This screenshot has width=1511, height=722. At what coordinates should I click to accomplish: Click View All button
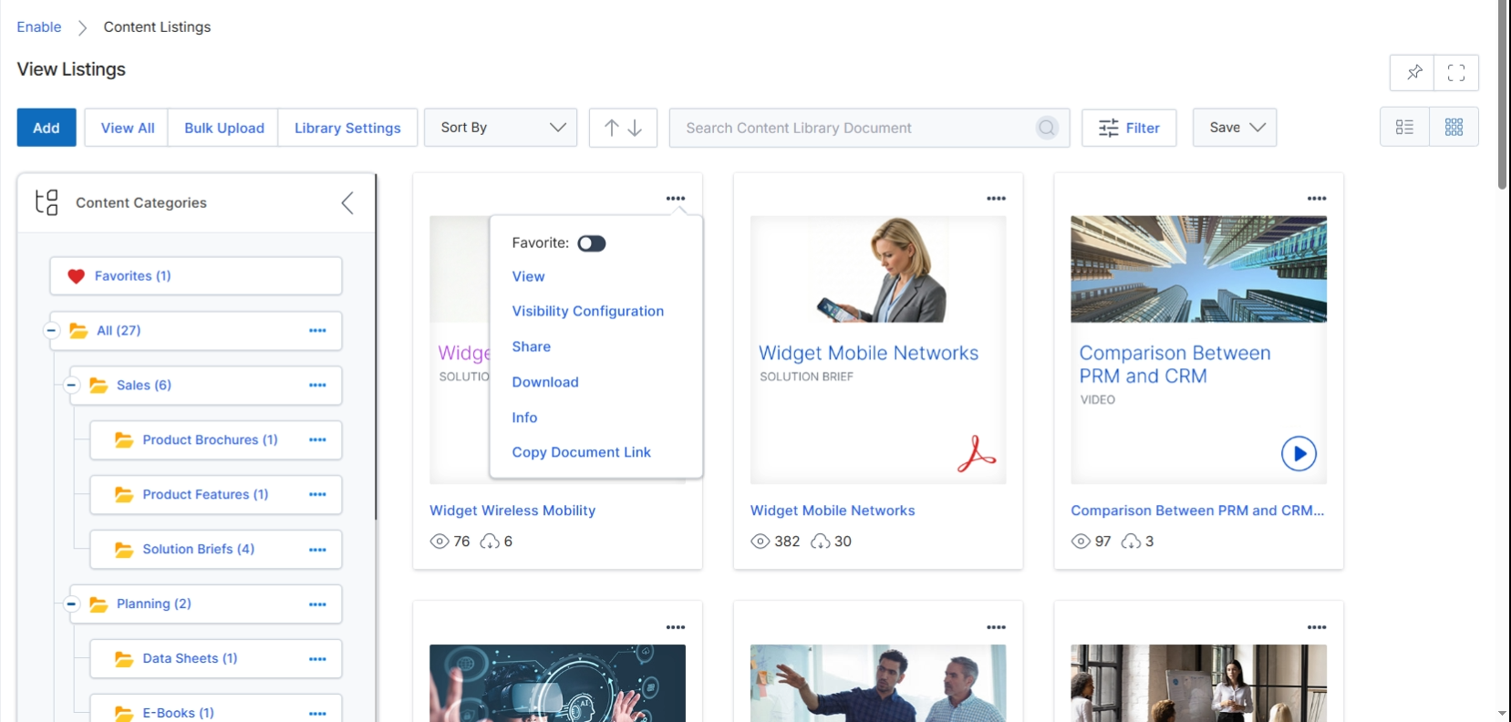[x=128, y=128]
